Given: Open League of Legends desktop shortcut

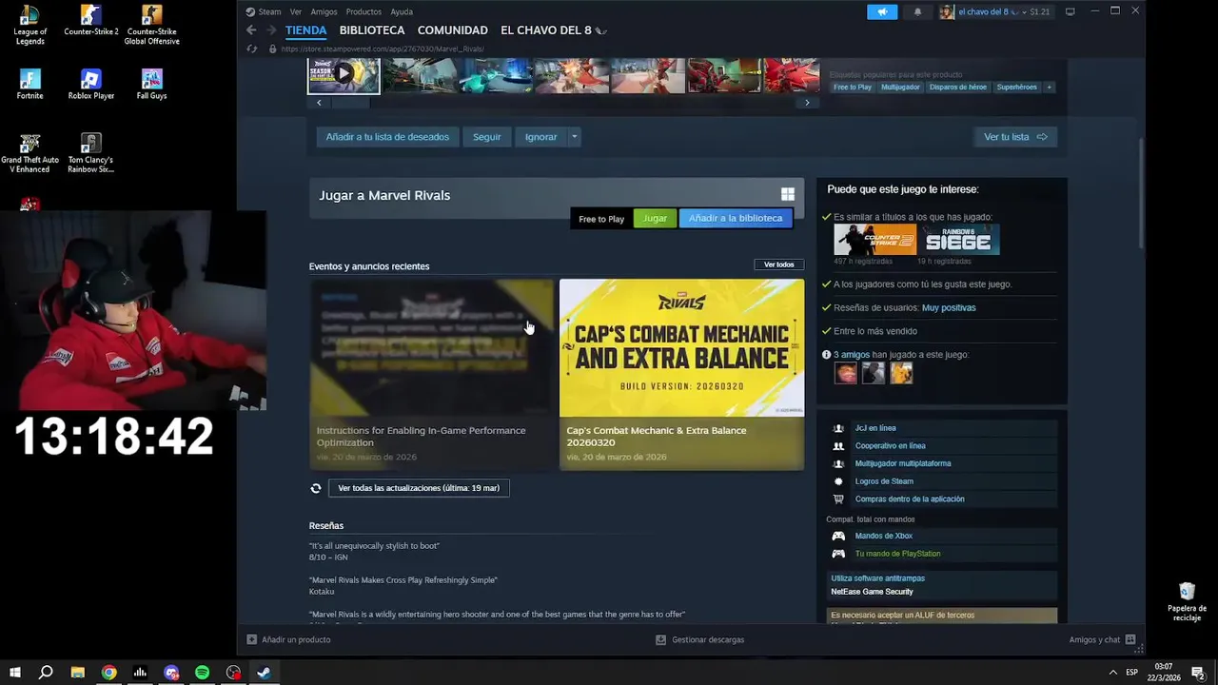Looking at the screenshot, I should click(29, 26).
